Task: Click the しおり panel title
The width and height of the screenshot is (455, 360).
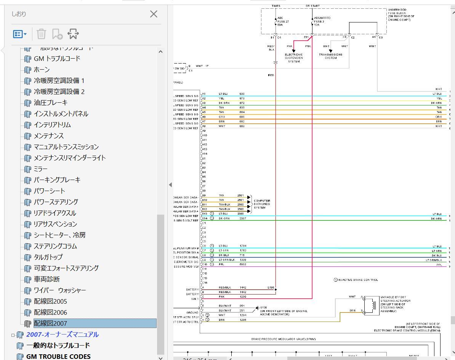Action: point(19,14)
